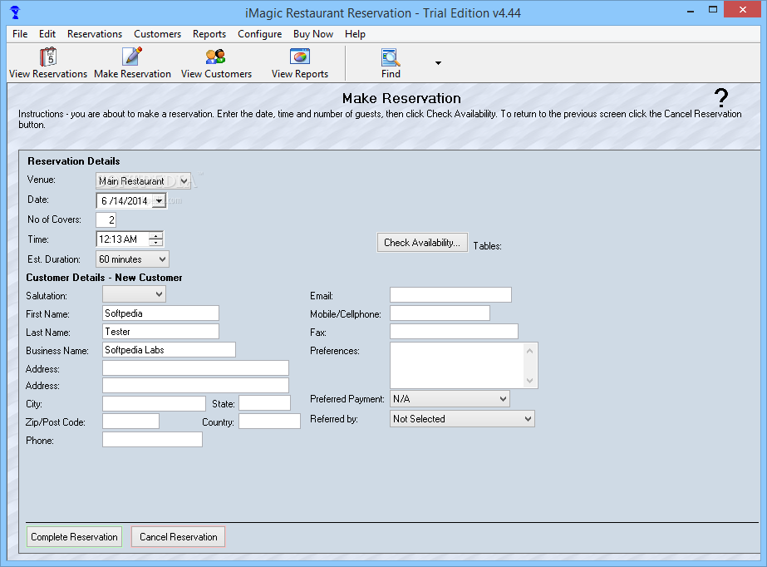Decrease time with the spinner down arrow

[156, 243]
